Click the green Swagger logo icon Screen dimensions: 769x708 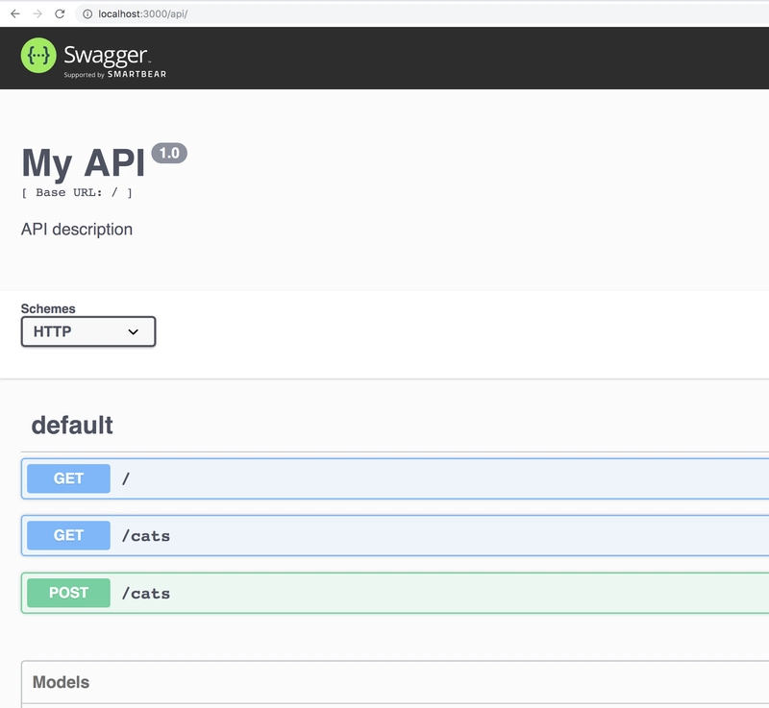38,56
